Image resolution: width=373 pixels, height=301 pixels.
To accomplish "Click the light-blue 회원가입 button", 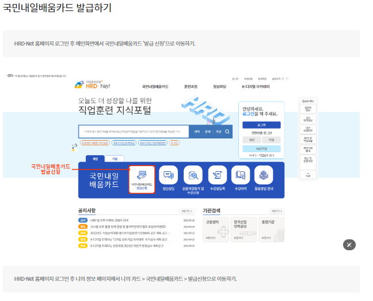I will pyautogui.click(x=261, y=149).
